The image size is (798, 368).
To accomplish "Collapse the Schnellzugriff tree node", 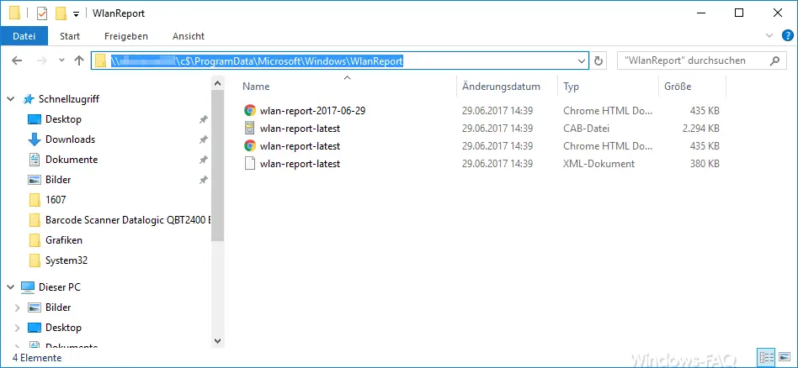I will (11, 99).
